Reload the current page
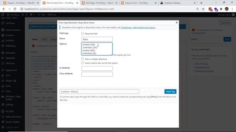This screenshot has width=236, height=132. (15, 9)
